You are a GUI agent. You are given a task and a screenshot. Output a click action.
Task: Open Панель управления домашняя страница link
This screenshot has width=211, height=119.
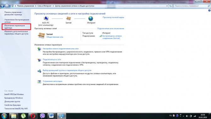click(13, 13)
